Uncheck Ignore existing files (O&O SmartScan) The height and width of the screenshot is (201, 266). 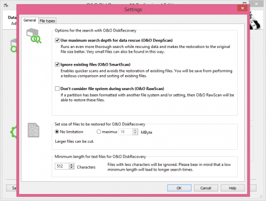coord(57,65)
